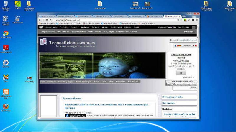Switch to the Drupal en español tab
The width and height of the screenshot is (236, 132).
point(119,16)
